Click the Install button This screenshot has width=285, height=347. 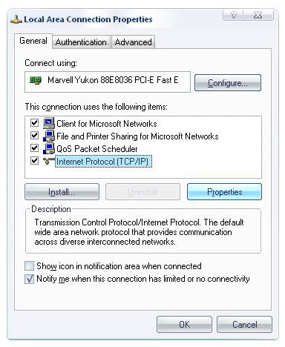[x=62, y=192]
